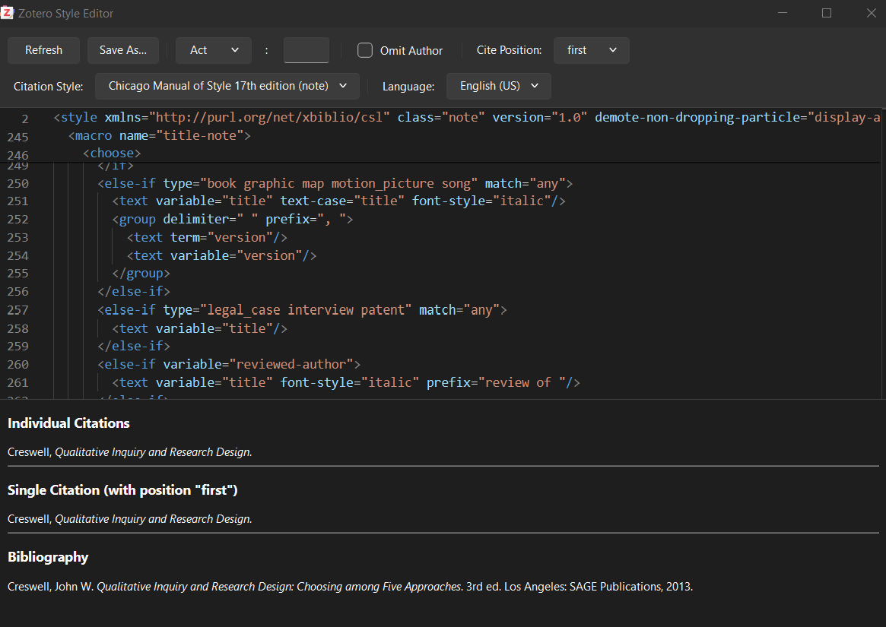Click the group delimiter prefix code line
This screenshot has width=886, height=627.
point(232,219)
